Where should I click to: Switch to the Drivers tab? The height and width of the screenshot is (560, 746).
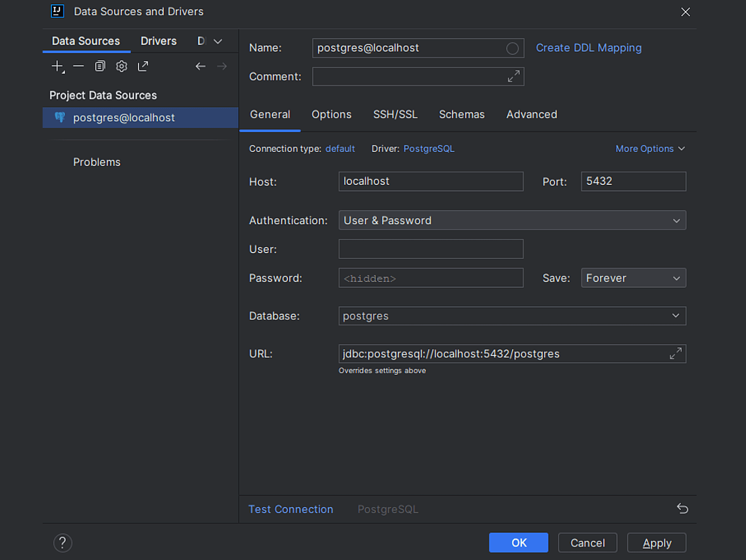click(x=158, y=41)
